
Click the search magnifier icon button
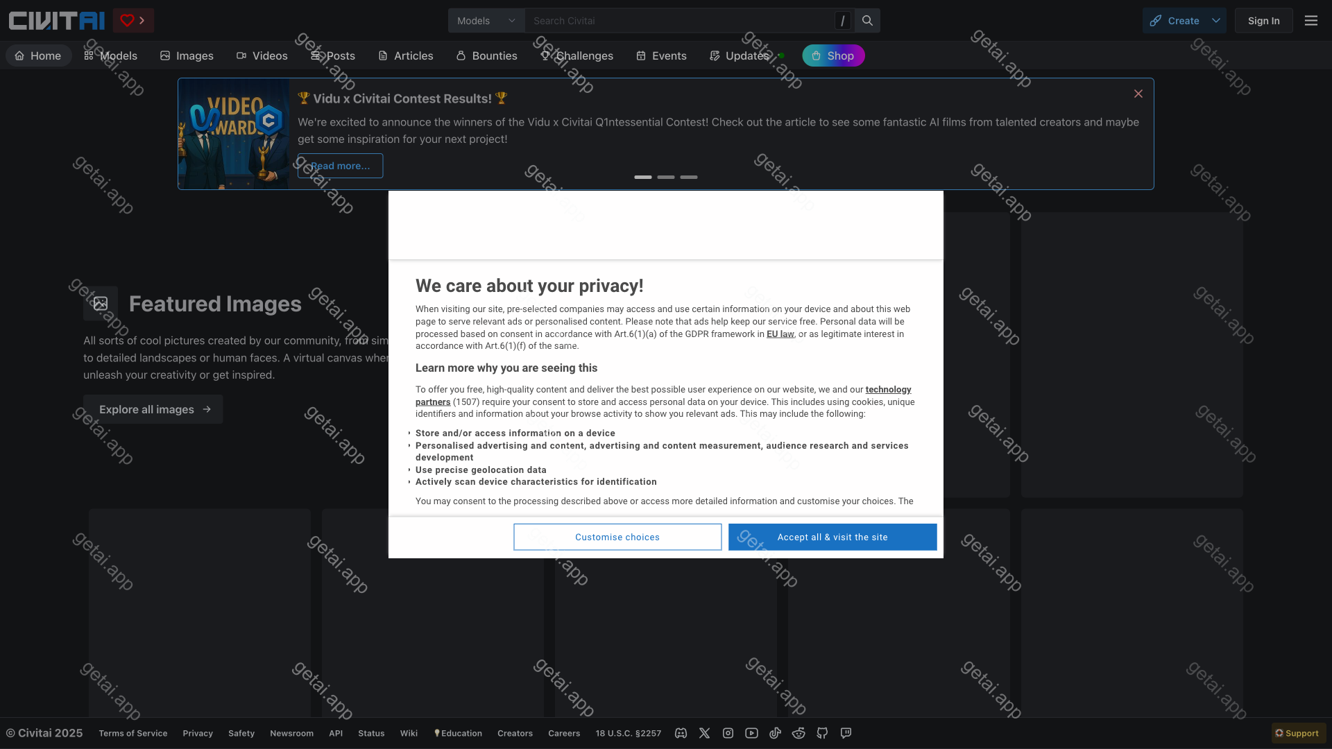coord(867,21)
